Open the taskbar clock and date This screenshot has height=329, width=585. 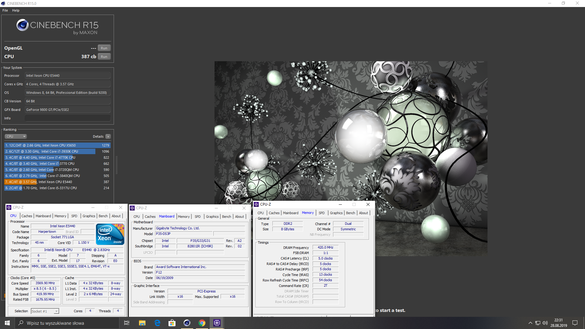click(558, 323)
